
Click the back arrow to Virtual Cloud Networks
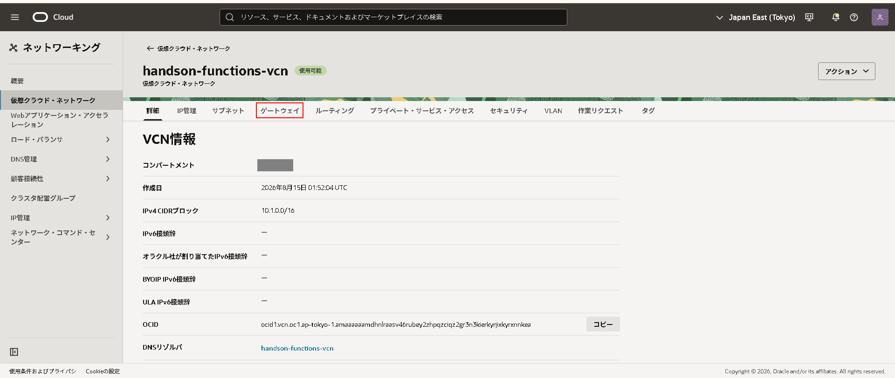(150, 48)
